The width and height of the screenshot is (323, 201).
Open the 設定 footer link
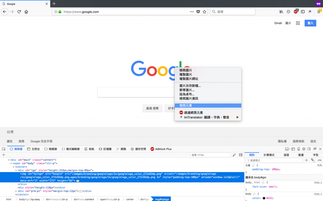(x=313, y=141)
